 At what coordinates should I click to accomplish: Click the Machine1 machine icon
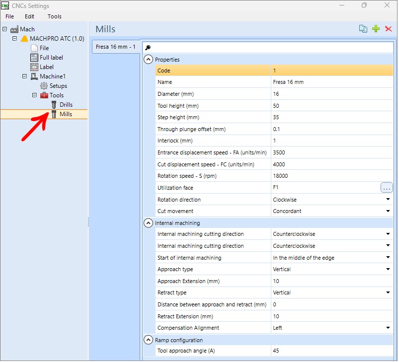pyautogui.click(x=34, y=76)
